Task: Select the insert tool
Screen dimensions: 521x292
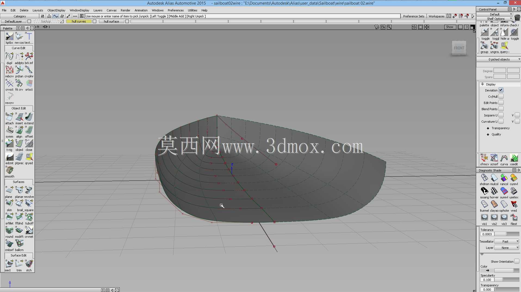Action: tap(19, 117)
